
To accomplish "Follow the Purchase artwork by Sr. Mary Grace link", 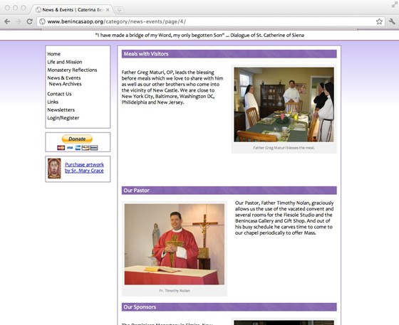I will point(84,168).
